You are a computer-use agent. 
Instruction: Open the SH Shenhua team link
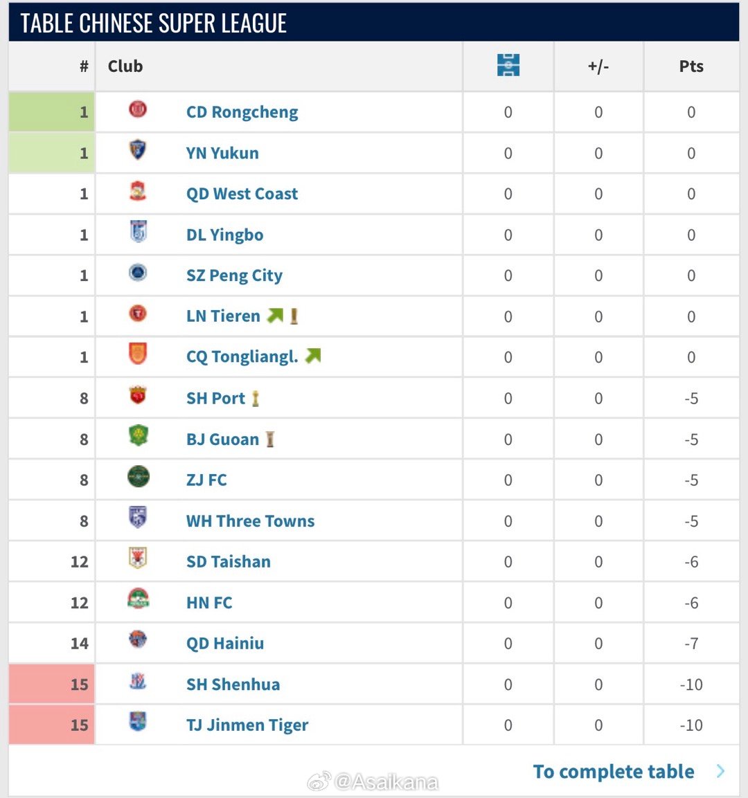[x=233, y=684]
